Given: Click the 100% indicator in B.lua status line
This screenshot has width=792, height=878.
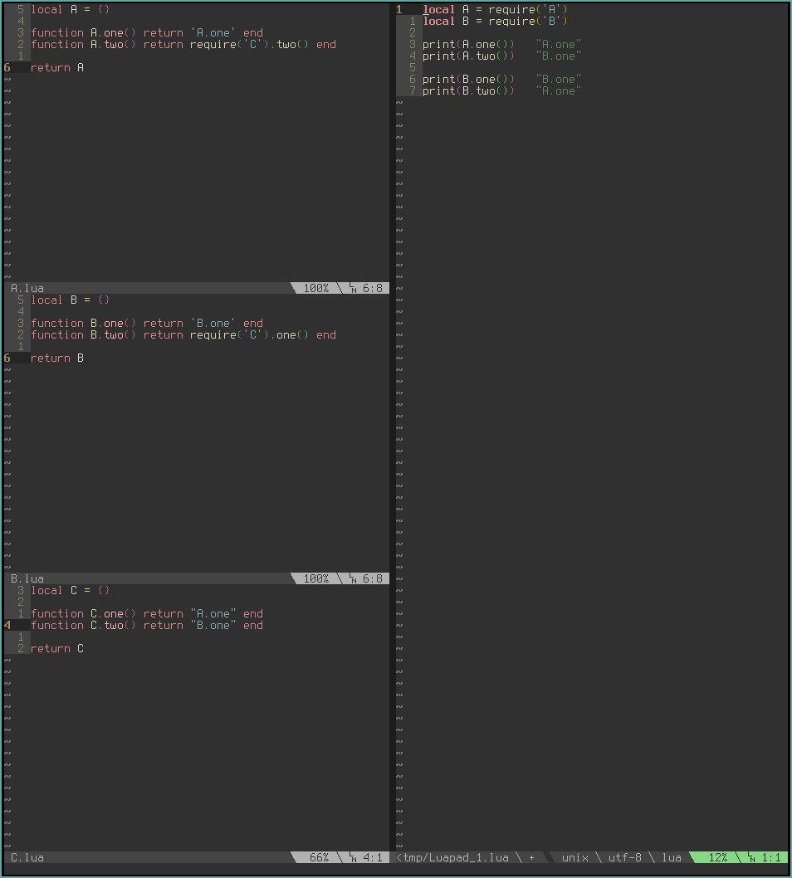Looking at the screenshot, I should coord(316,578).
